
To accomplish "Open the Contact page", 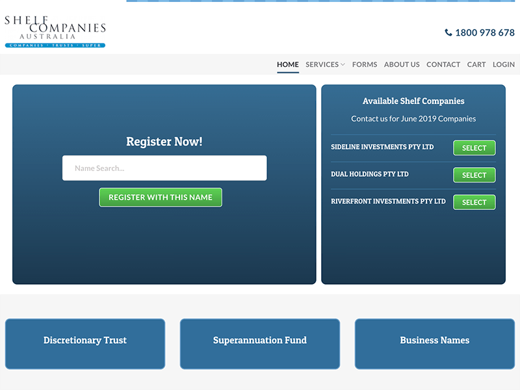I will 443,64.
